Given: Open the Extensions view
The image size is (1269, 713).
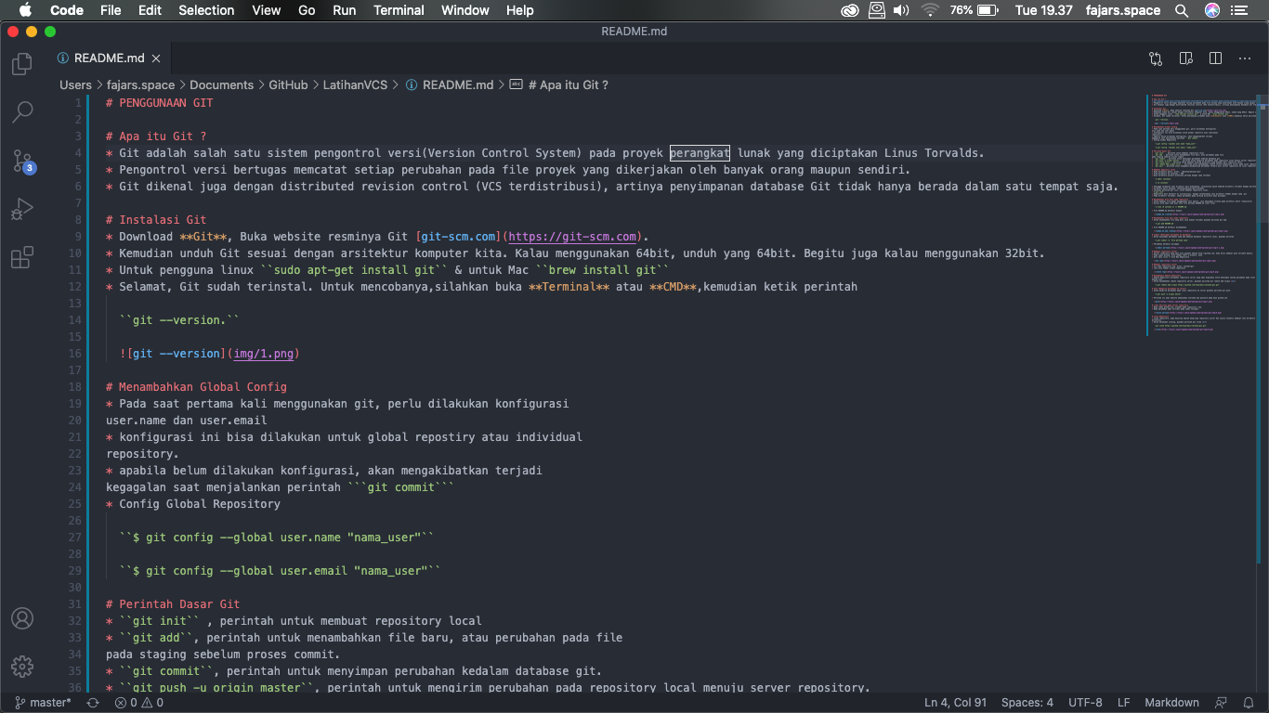Looking at the screenshot, I should coord(22,257).
